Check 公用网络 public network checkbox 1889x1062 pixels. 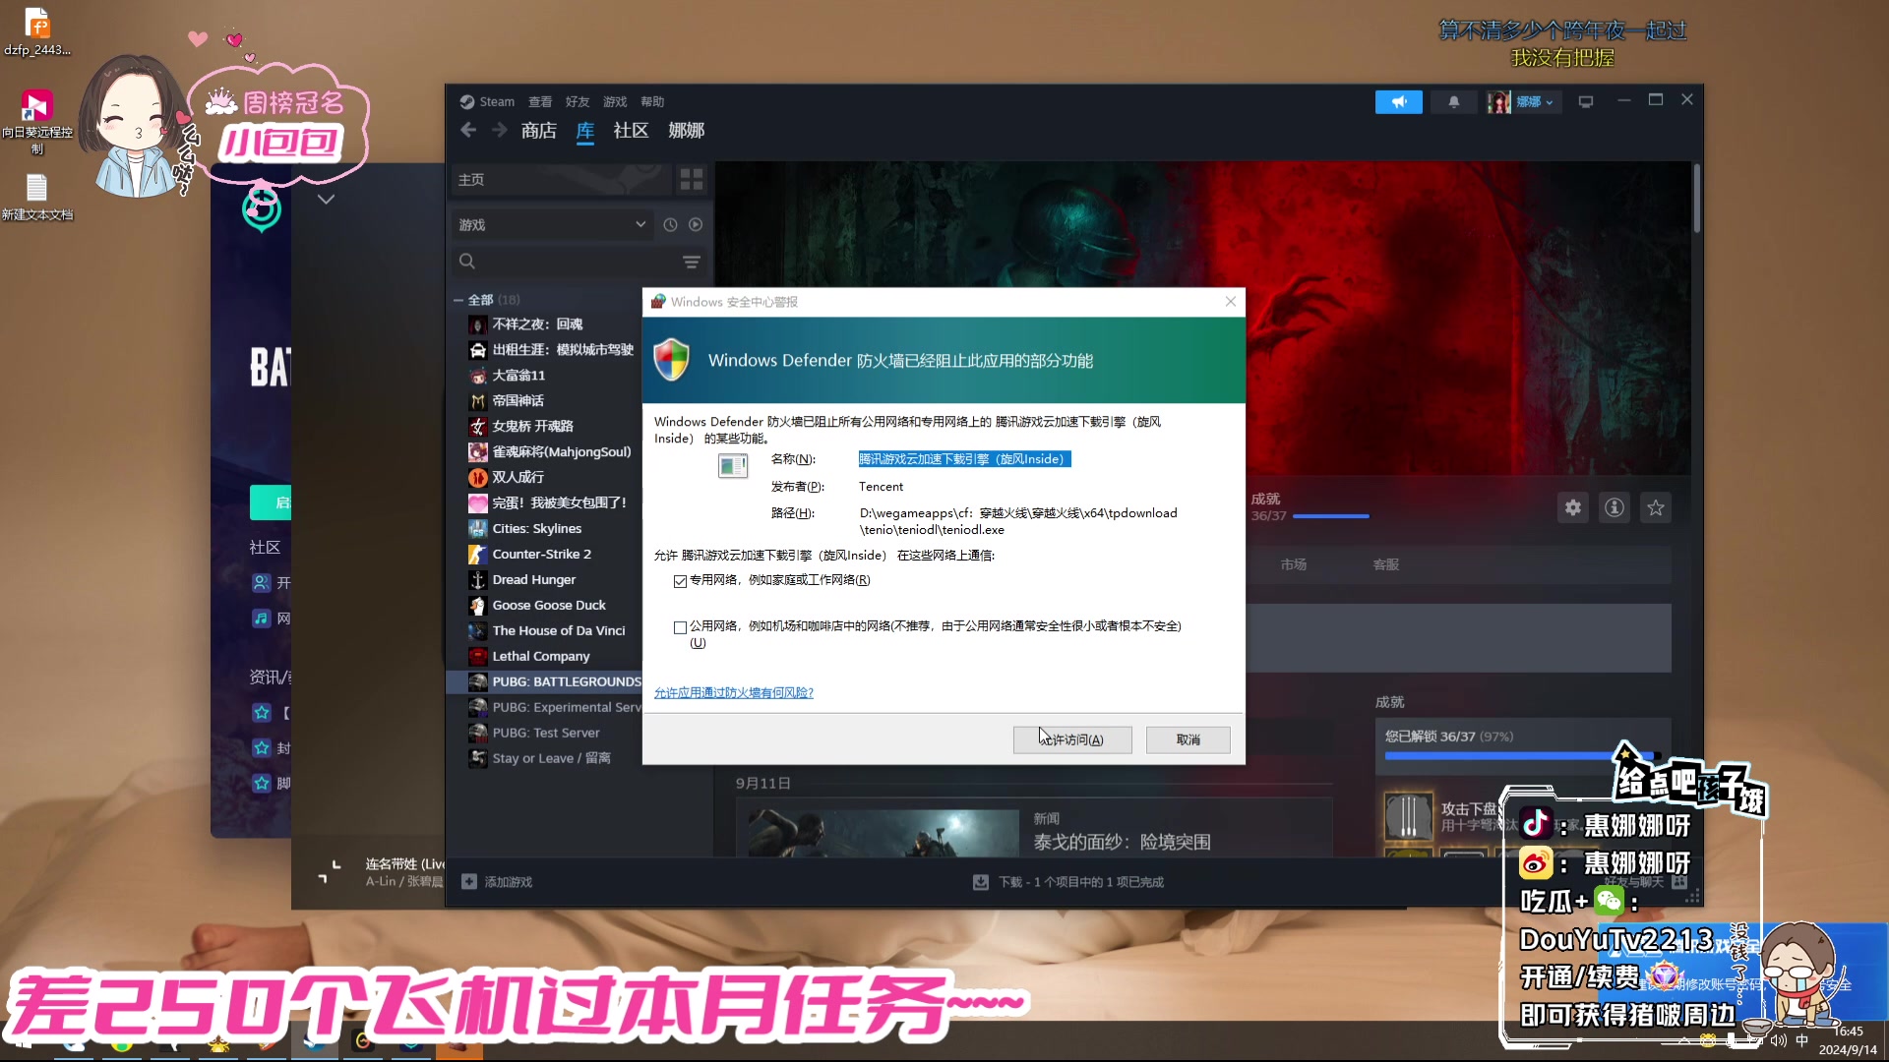point(680,627)
